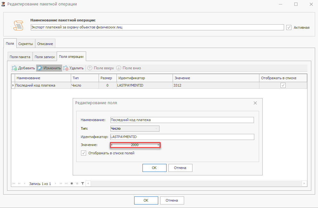Go to next record in navigator

pos(55,183)
